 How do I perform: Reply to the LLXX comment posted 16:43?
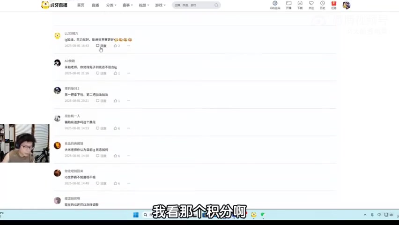(101, 46)
